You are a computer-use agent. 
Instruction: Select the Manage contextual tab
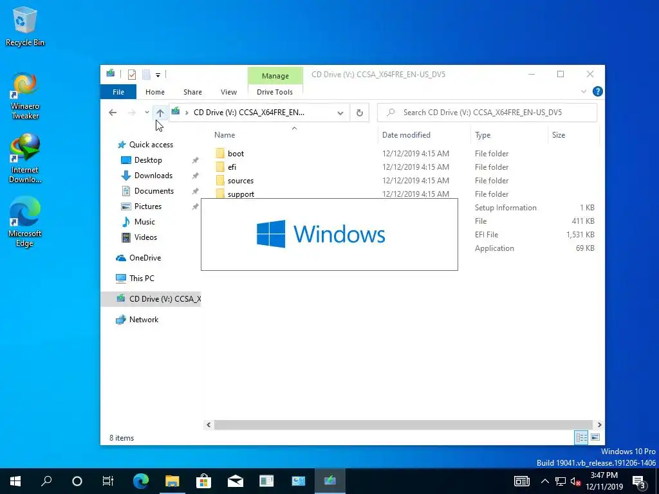tap(275, 76)
